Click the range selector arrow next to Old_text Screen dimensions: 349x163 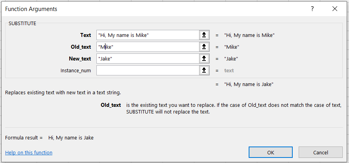204,47
